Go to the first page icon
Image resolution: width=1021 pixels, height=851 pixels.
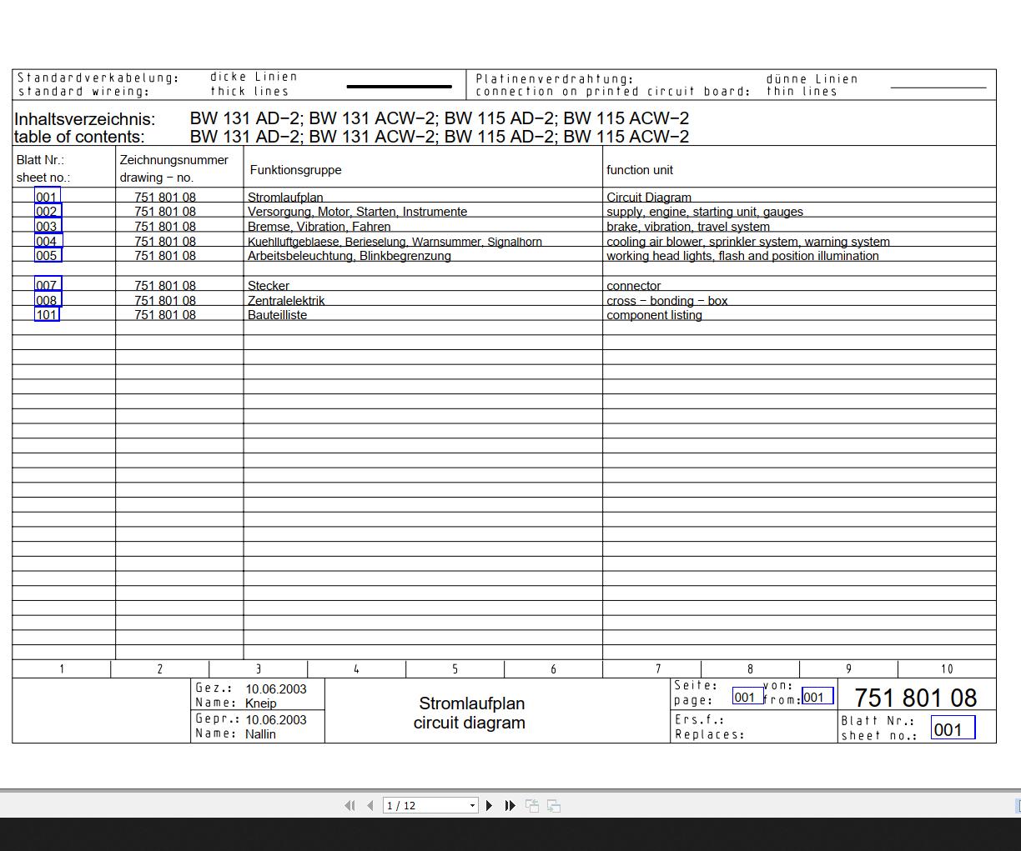pos(350,805)
